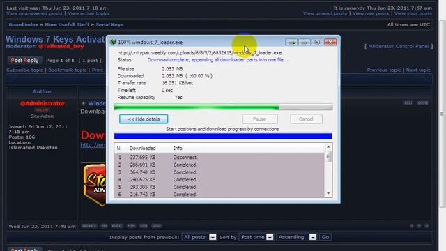This screenshot has width=446, height=251.
Task: Click the Download complete status text
Action: click(217, 60)
